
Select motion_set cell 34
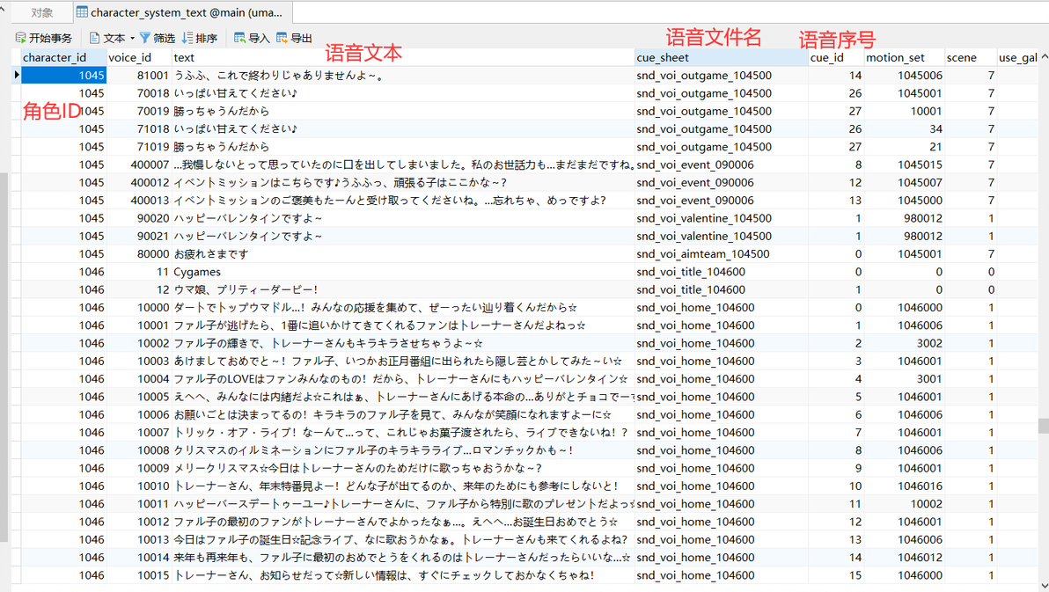point(904,129)
